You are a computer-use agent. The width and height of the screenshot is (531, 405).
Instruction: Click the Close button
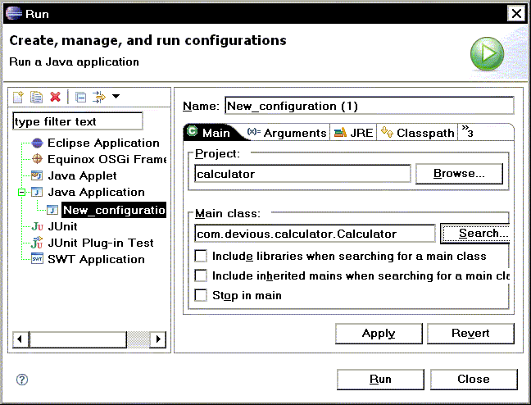(474, 380)
